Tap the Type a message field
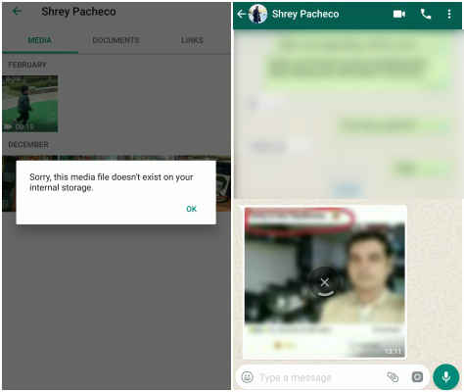 click(320, 377)
